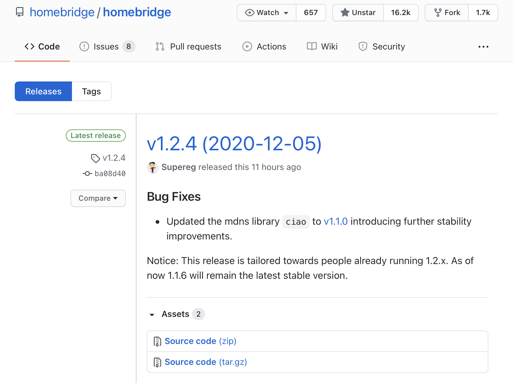
Task: Open the v1.1.0 ciao release link
Action: [336, 221]
